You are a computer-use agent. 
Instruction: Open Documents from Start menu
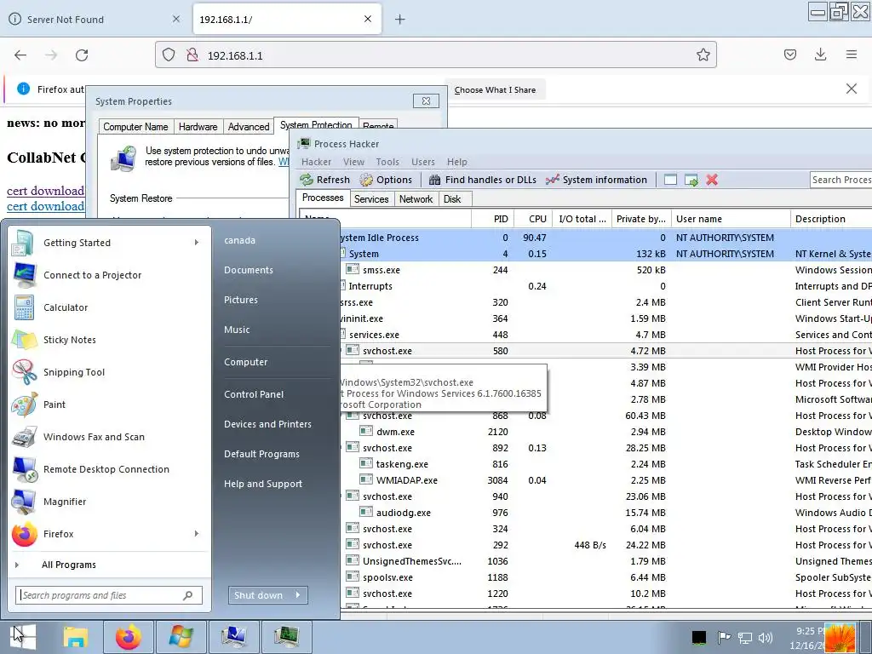tap(249, 270)
